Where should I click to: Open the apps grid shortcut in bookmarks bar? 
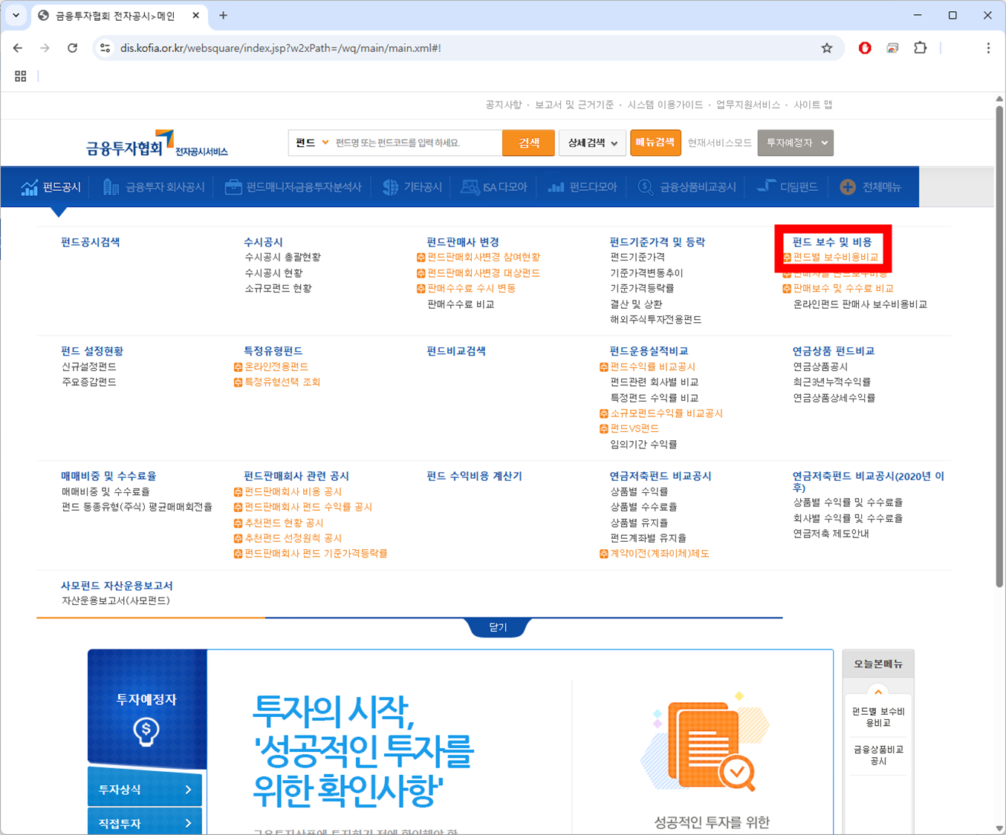pyautogui.click(x=21, y=76)
